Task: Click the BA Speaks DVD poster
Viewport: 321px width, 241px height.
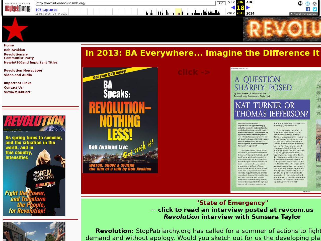Action: [120, 120]
